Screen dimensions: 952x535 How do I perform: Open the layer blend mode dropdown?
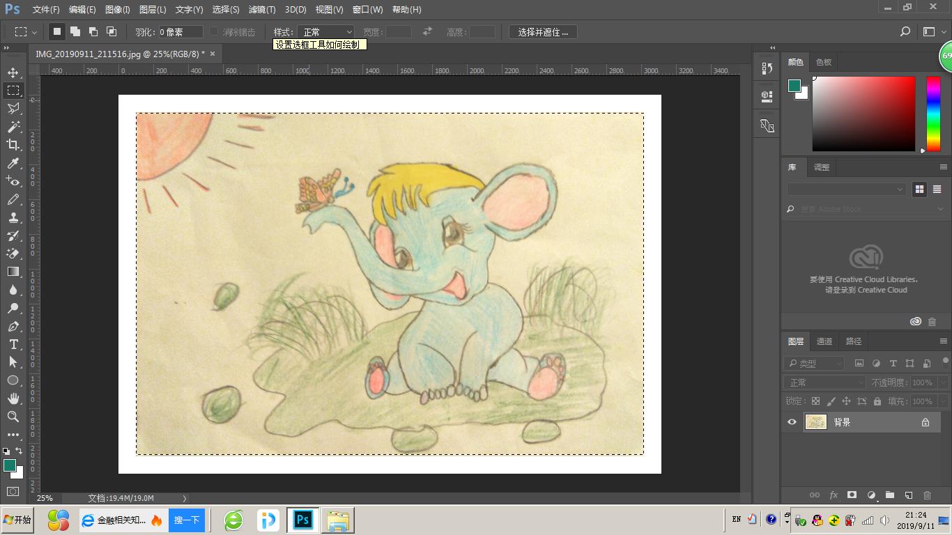pyautogui.click(x=824, y=382)
